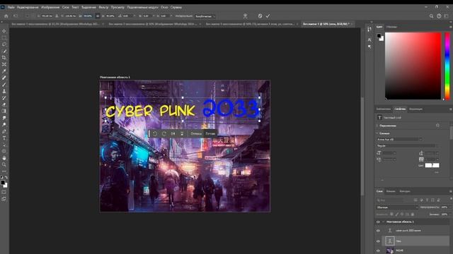This screenshot has height=254, width=453.
Task: Select the Frame tool
Action: (x=4, y=64)
